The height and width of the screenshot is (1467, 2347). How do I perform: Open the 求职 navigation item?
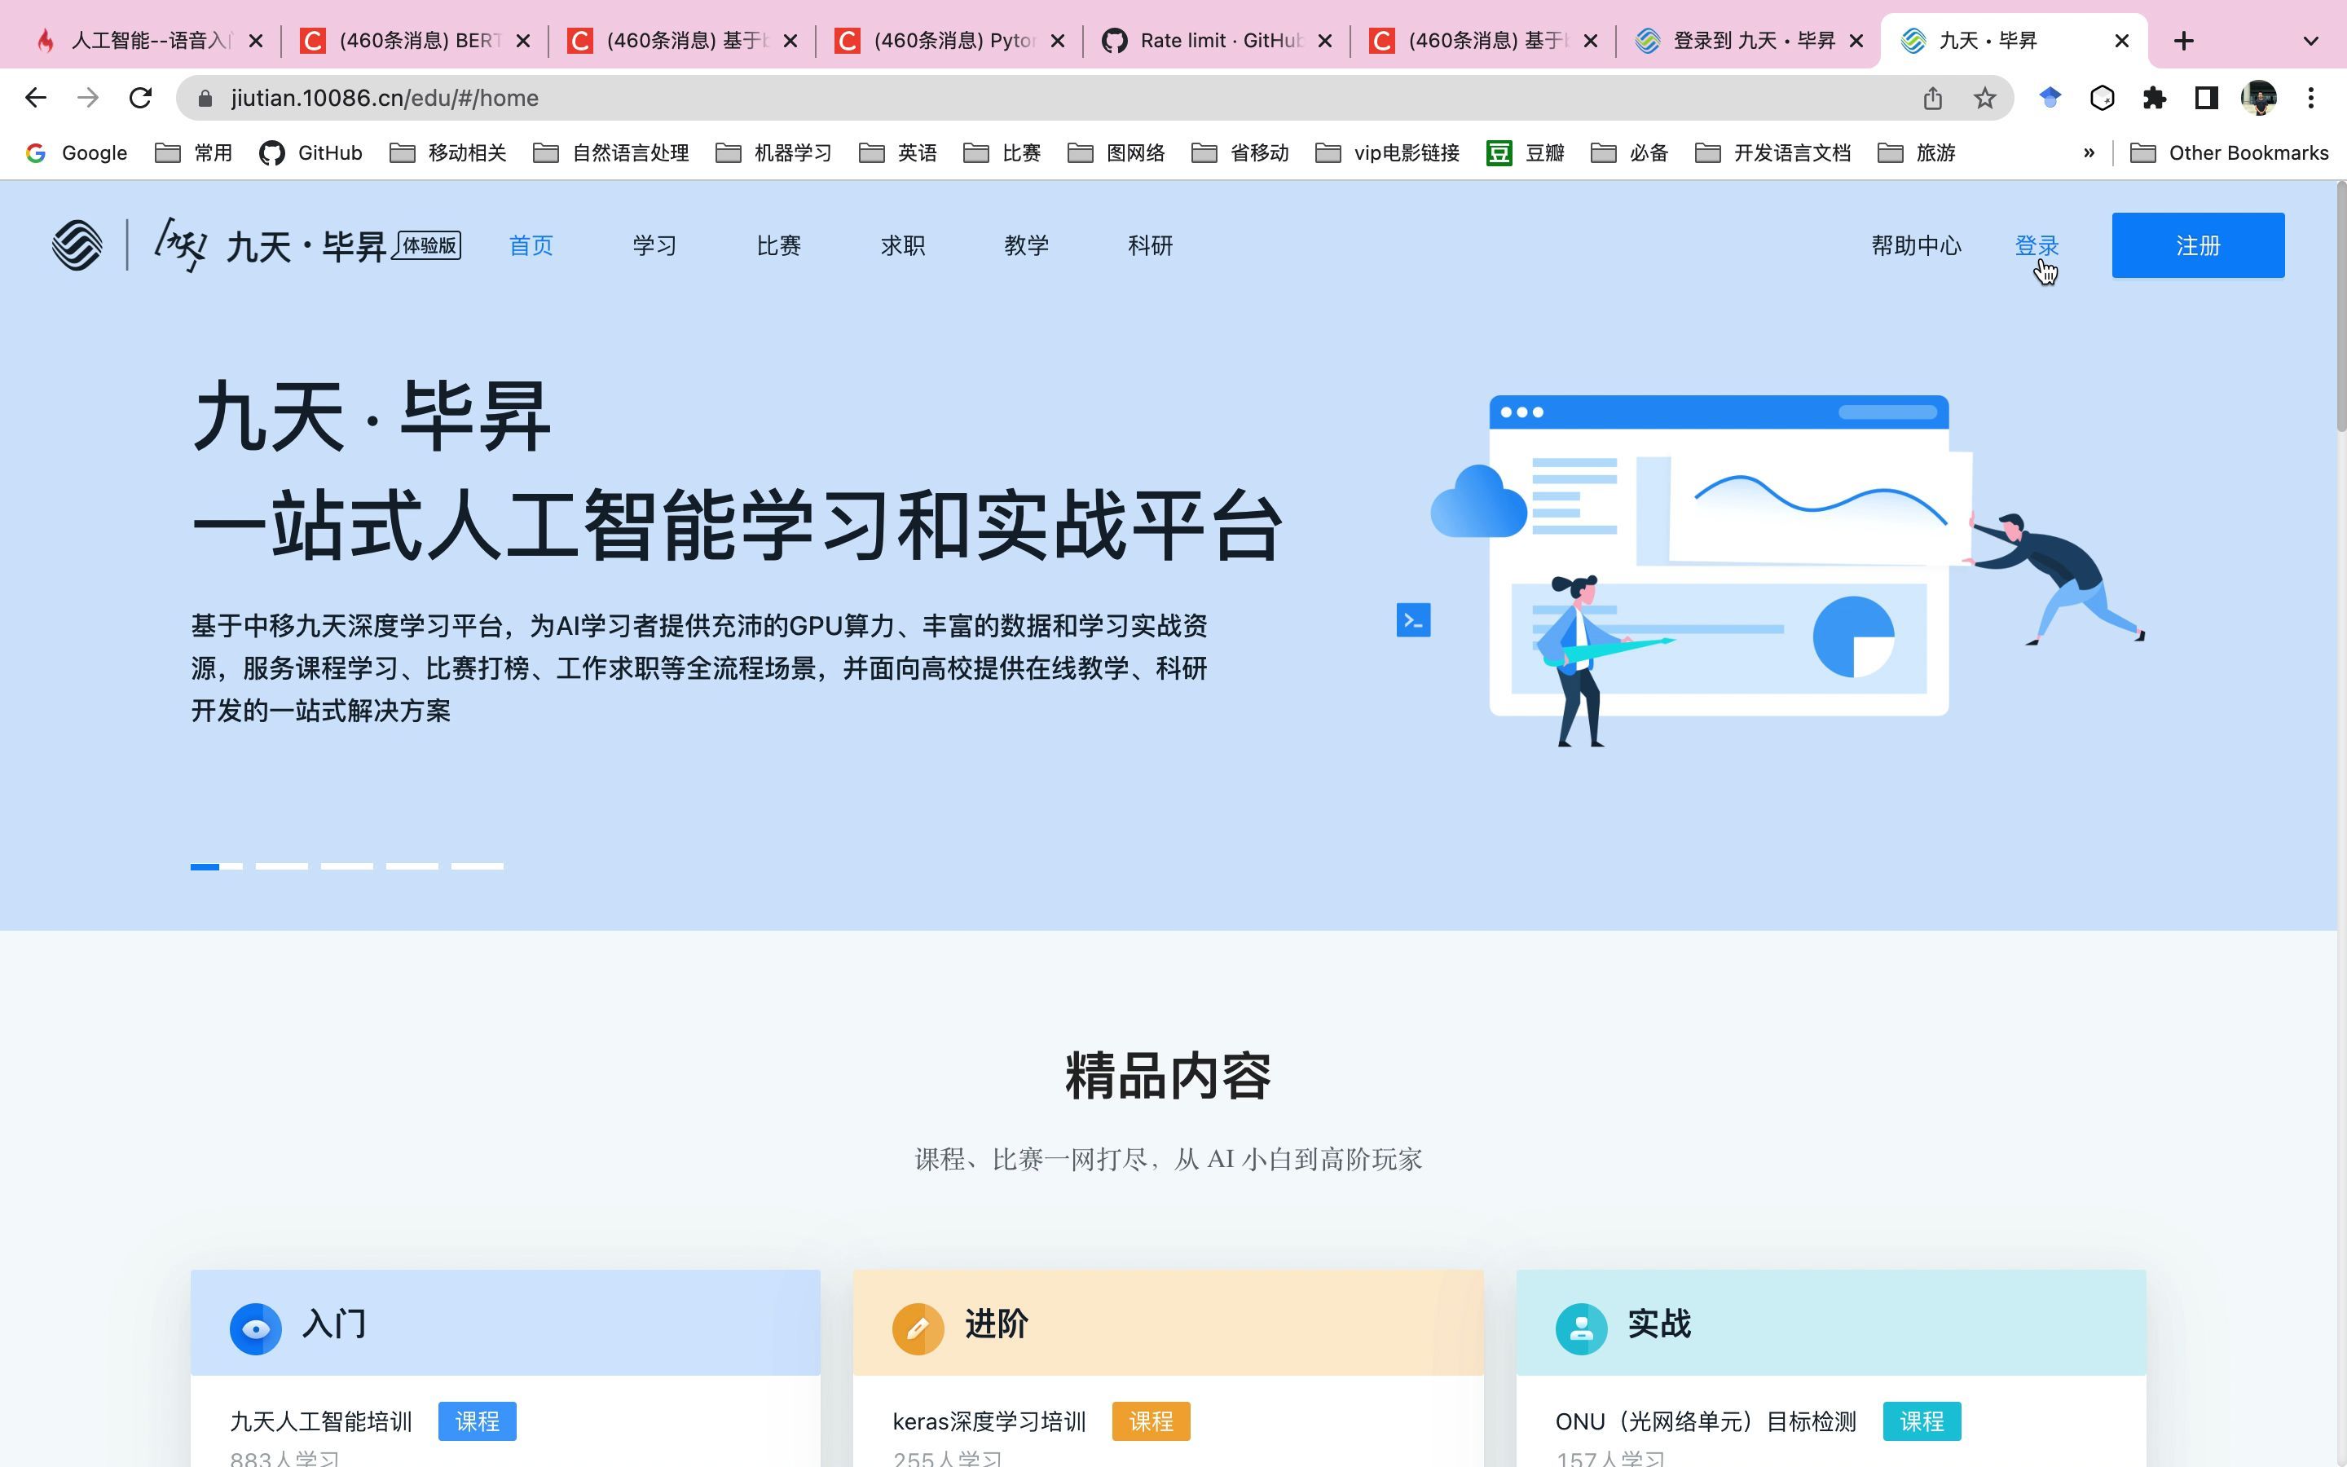click(902, 245)
